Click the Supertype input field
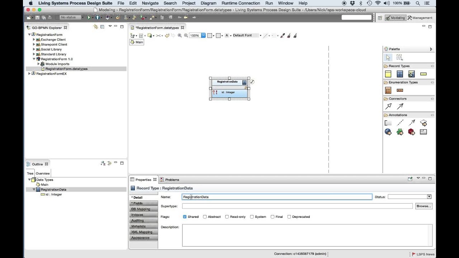459x258 pixels. click(297, 206)
